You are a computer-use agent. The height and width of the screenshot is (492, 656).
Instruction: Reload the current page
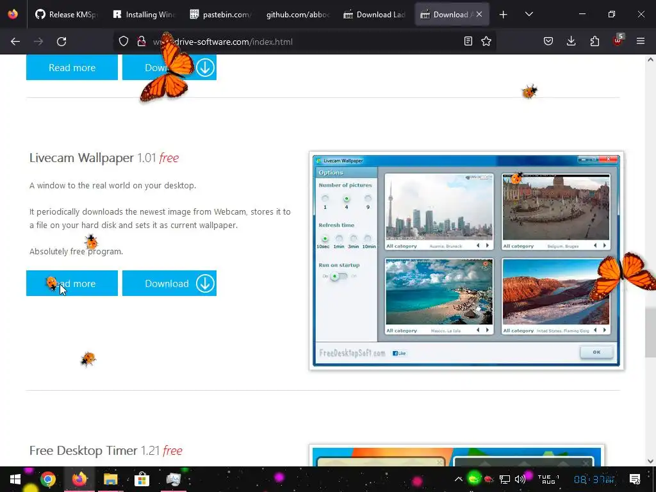(x=61, y=42)
